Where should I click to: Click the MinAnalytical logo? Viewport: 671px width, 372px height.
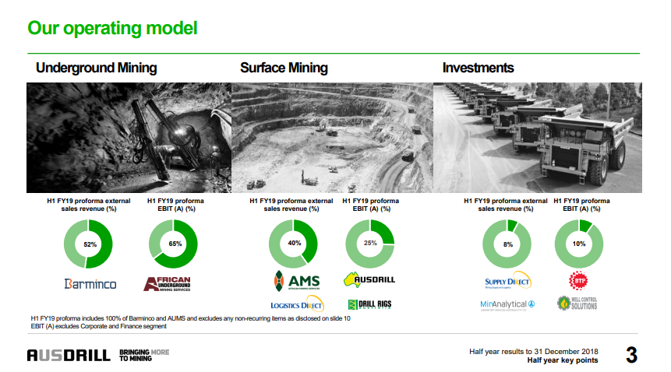[x=507, y=304]
